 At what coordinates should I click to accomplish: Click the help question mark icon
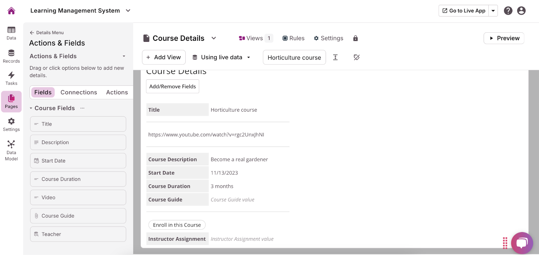pos(508,11)
